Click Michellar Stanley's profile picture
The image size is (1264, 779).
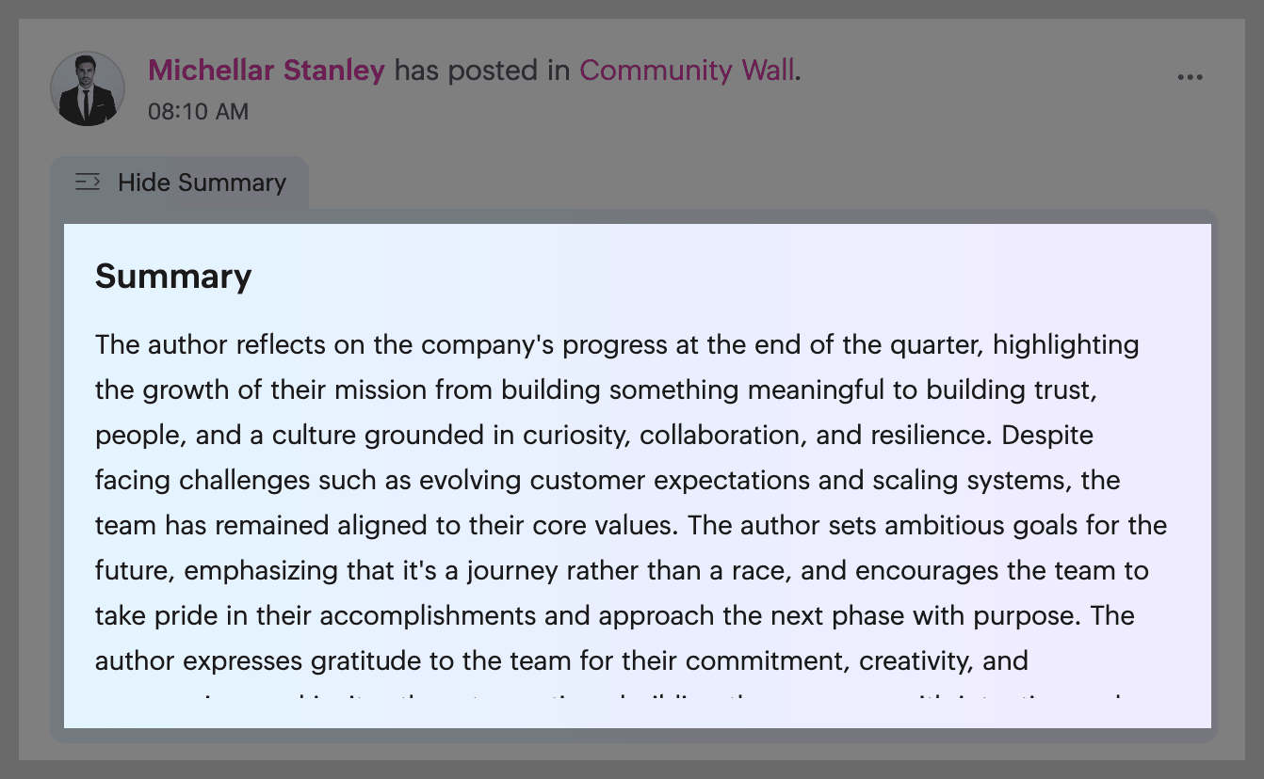[x=88, y=89]
